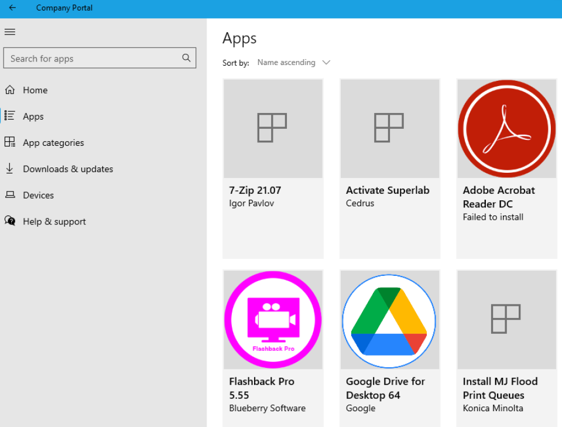Click the Devices laptop icon

(10, 194)
